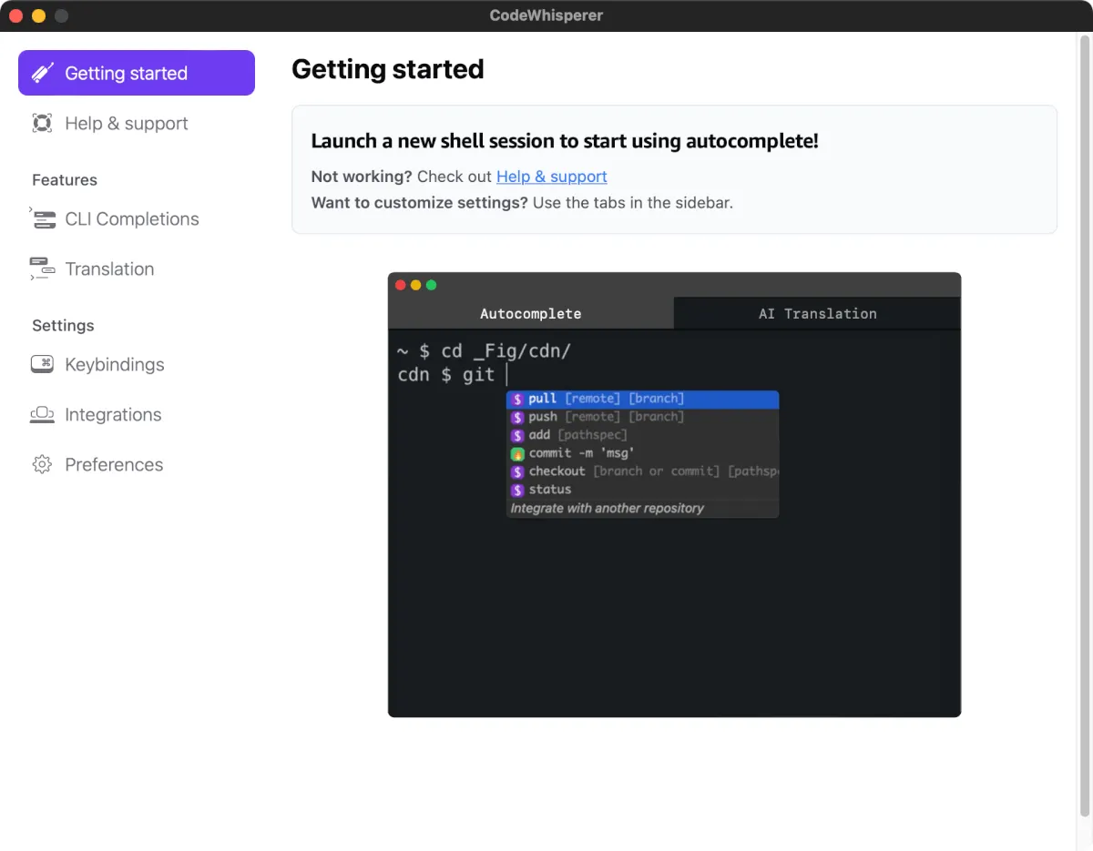Image resolution: width=1093 pixels, height=851 pixels.
Task: Select the Autocomplete tab in demo terminal
Action: coord(530,313)
